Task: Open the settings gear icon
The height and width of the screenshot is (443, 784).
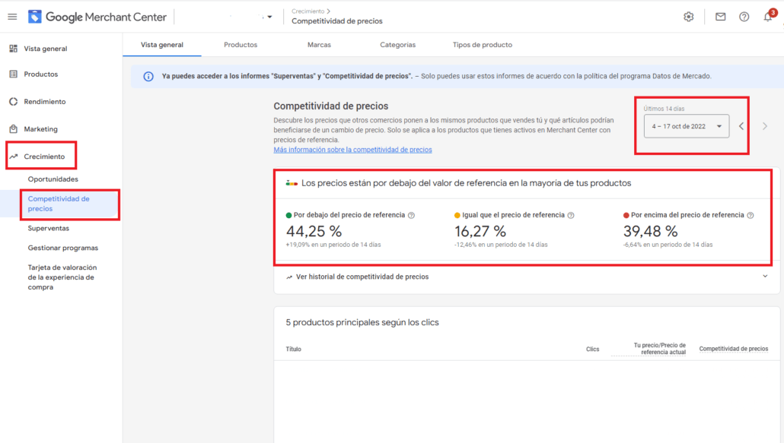Action: (x=688, y=17)
